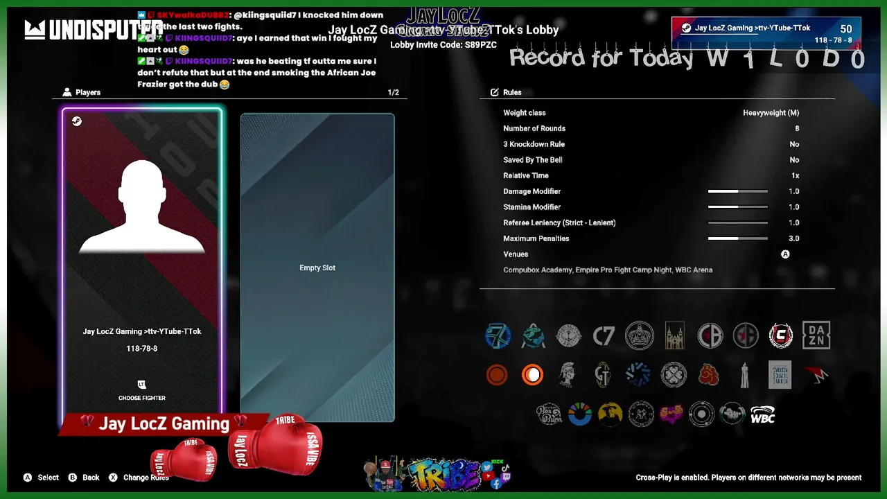This screenshot has height=499, width=887.
Task: Toggle the 3 Knockdown Rule 'No' value
Action: [x=794, y=144]
